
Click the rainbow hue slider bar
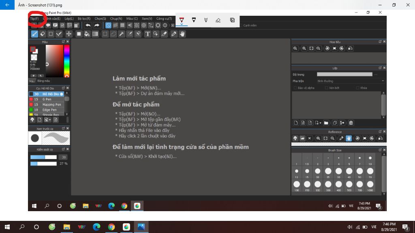click(x=67, y=61)
